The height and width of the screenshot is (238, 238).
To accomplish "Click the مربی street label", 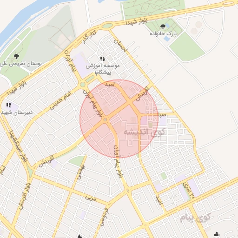I will 91,198.
